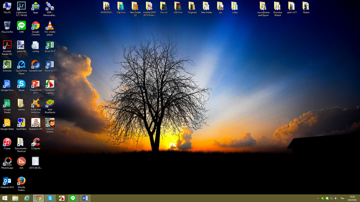
Task: Select the Recycle Bin icon
Action: coord(7,27)
